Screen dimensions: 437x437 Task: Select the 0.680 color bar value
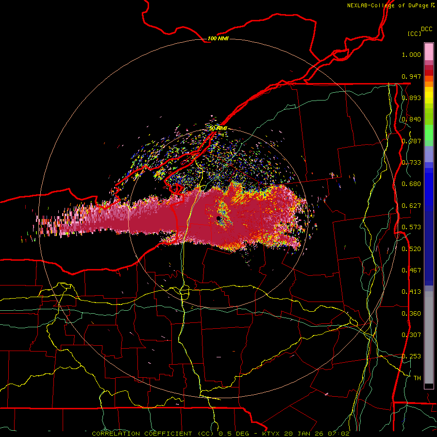411,184
